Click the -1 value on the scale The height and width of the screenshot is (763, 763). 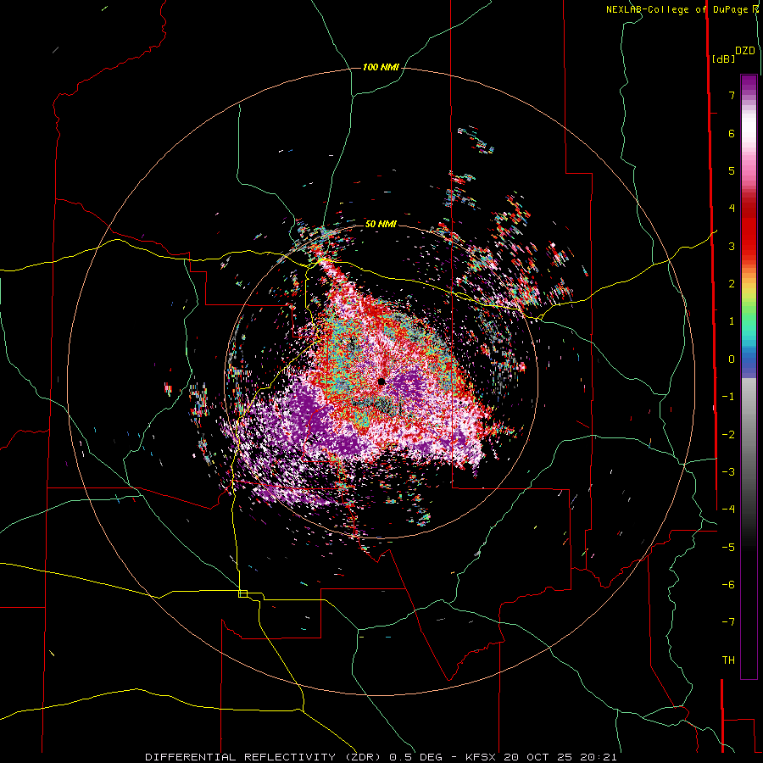(728, 397)
